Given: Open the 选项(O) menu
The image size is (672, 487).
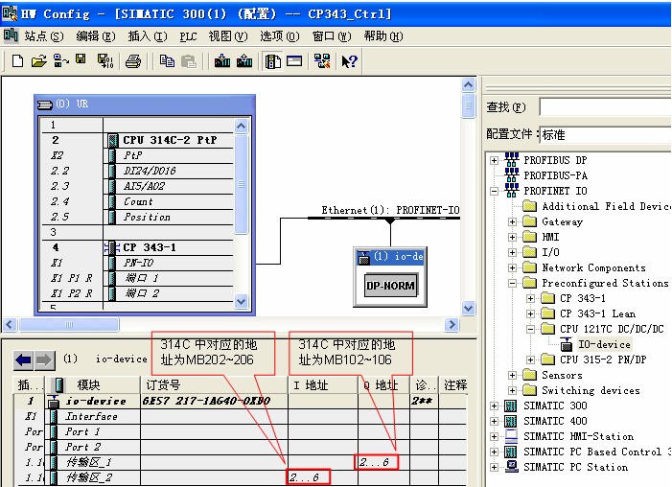Looking at the screenshot, I should point(280,36).
